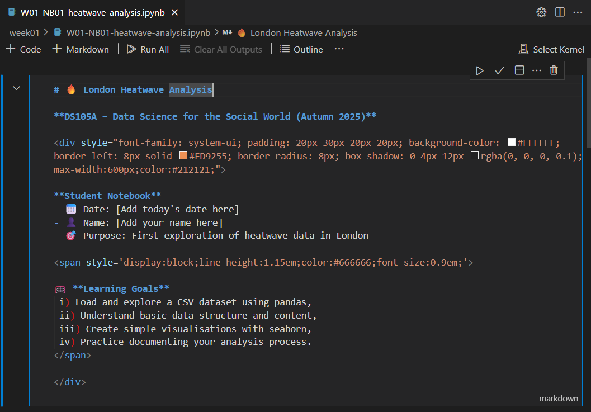
Task: Open more cell actions ellipsis
Action: (537, 70)
